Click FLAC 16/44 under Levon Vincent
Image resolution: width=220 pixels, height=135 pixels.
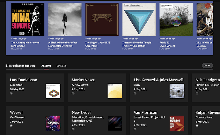click(x=165, y=49)
